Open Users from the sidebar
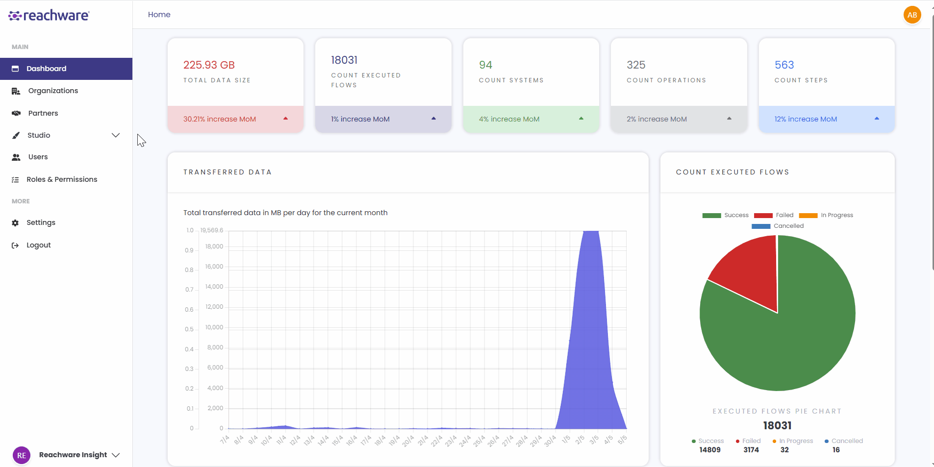The width and height of the screenshot is (934, 467). point(38,157)
